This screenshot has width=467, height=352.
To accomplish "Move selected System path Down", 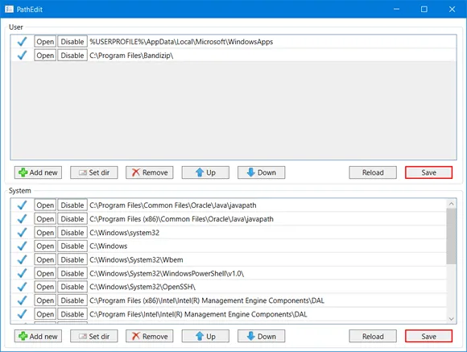I will pos(261,336).
